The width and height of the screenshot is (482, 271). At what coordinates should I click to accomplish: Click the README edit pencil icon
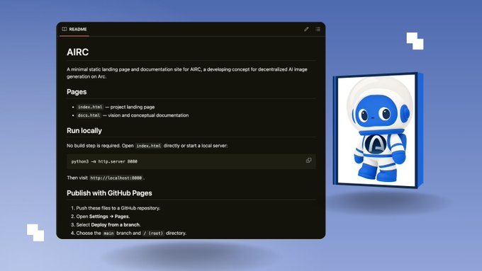(x=306, y=29)
